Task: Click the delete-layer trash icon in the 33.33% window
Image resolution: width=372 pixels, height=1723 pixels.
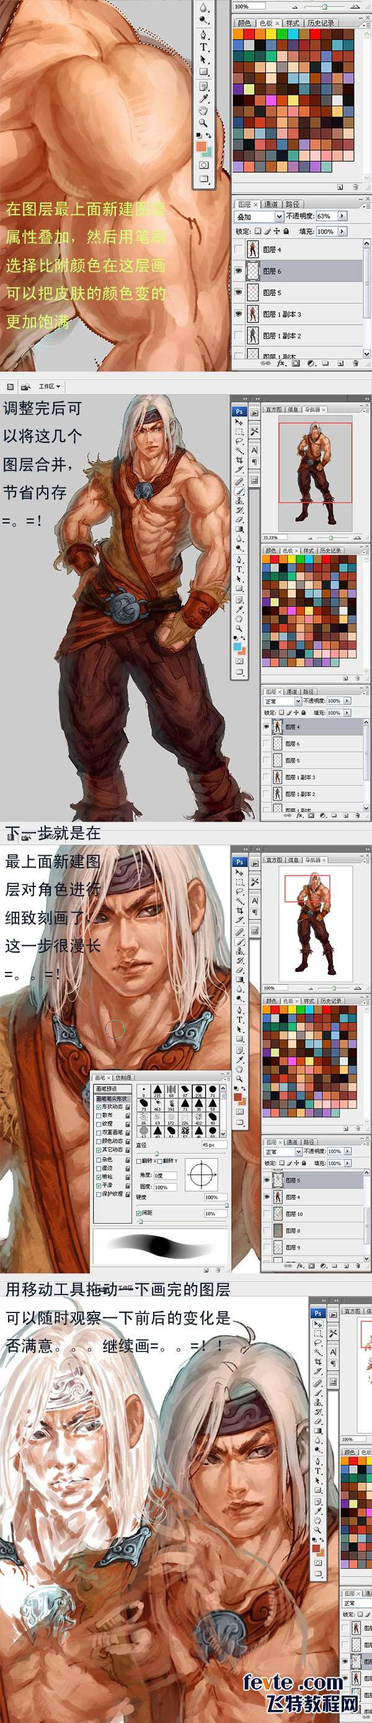Action: (357, 816)
